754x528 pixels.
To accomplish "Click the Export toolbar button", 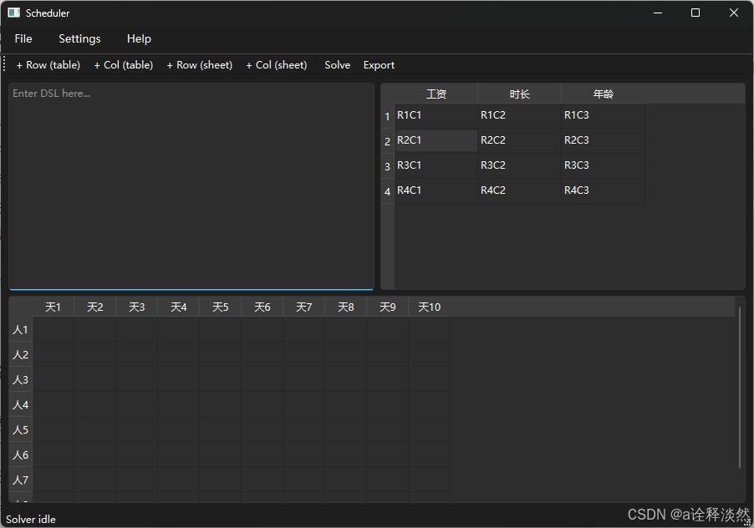I will (379, 65).
